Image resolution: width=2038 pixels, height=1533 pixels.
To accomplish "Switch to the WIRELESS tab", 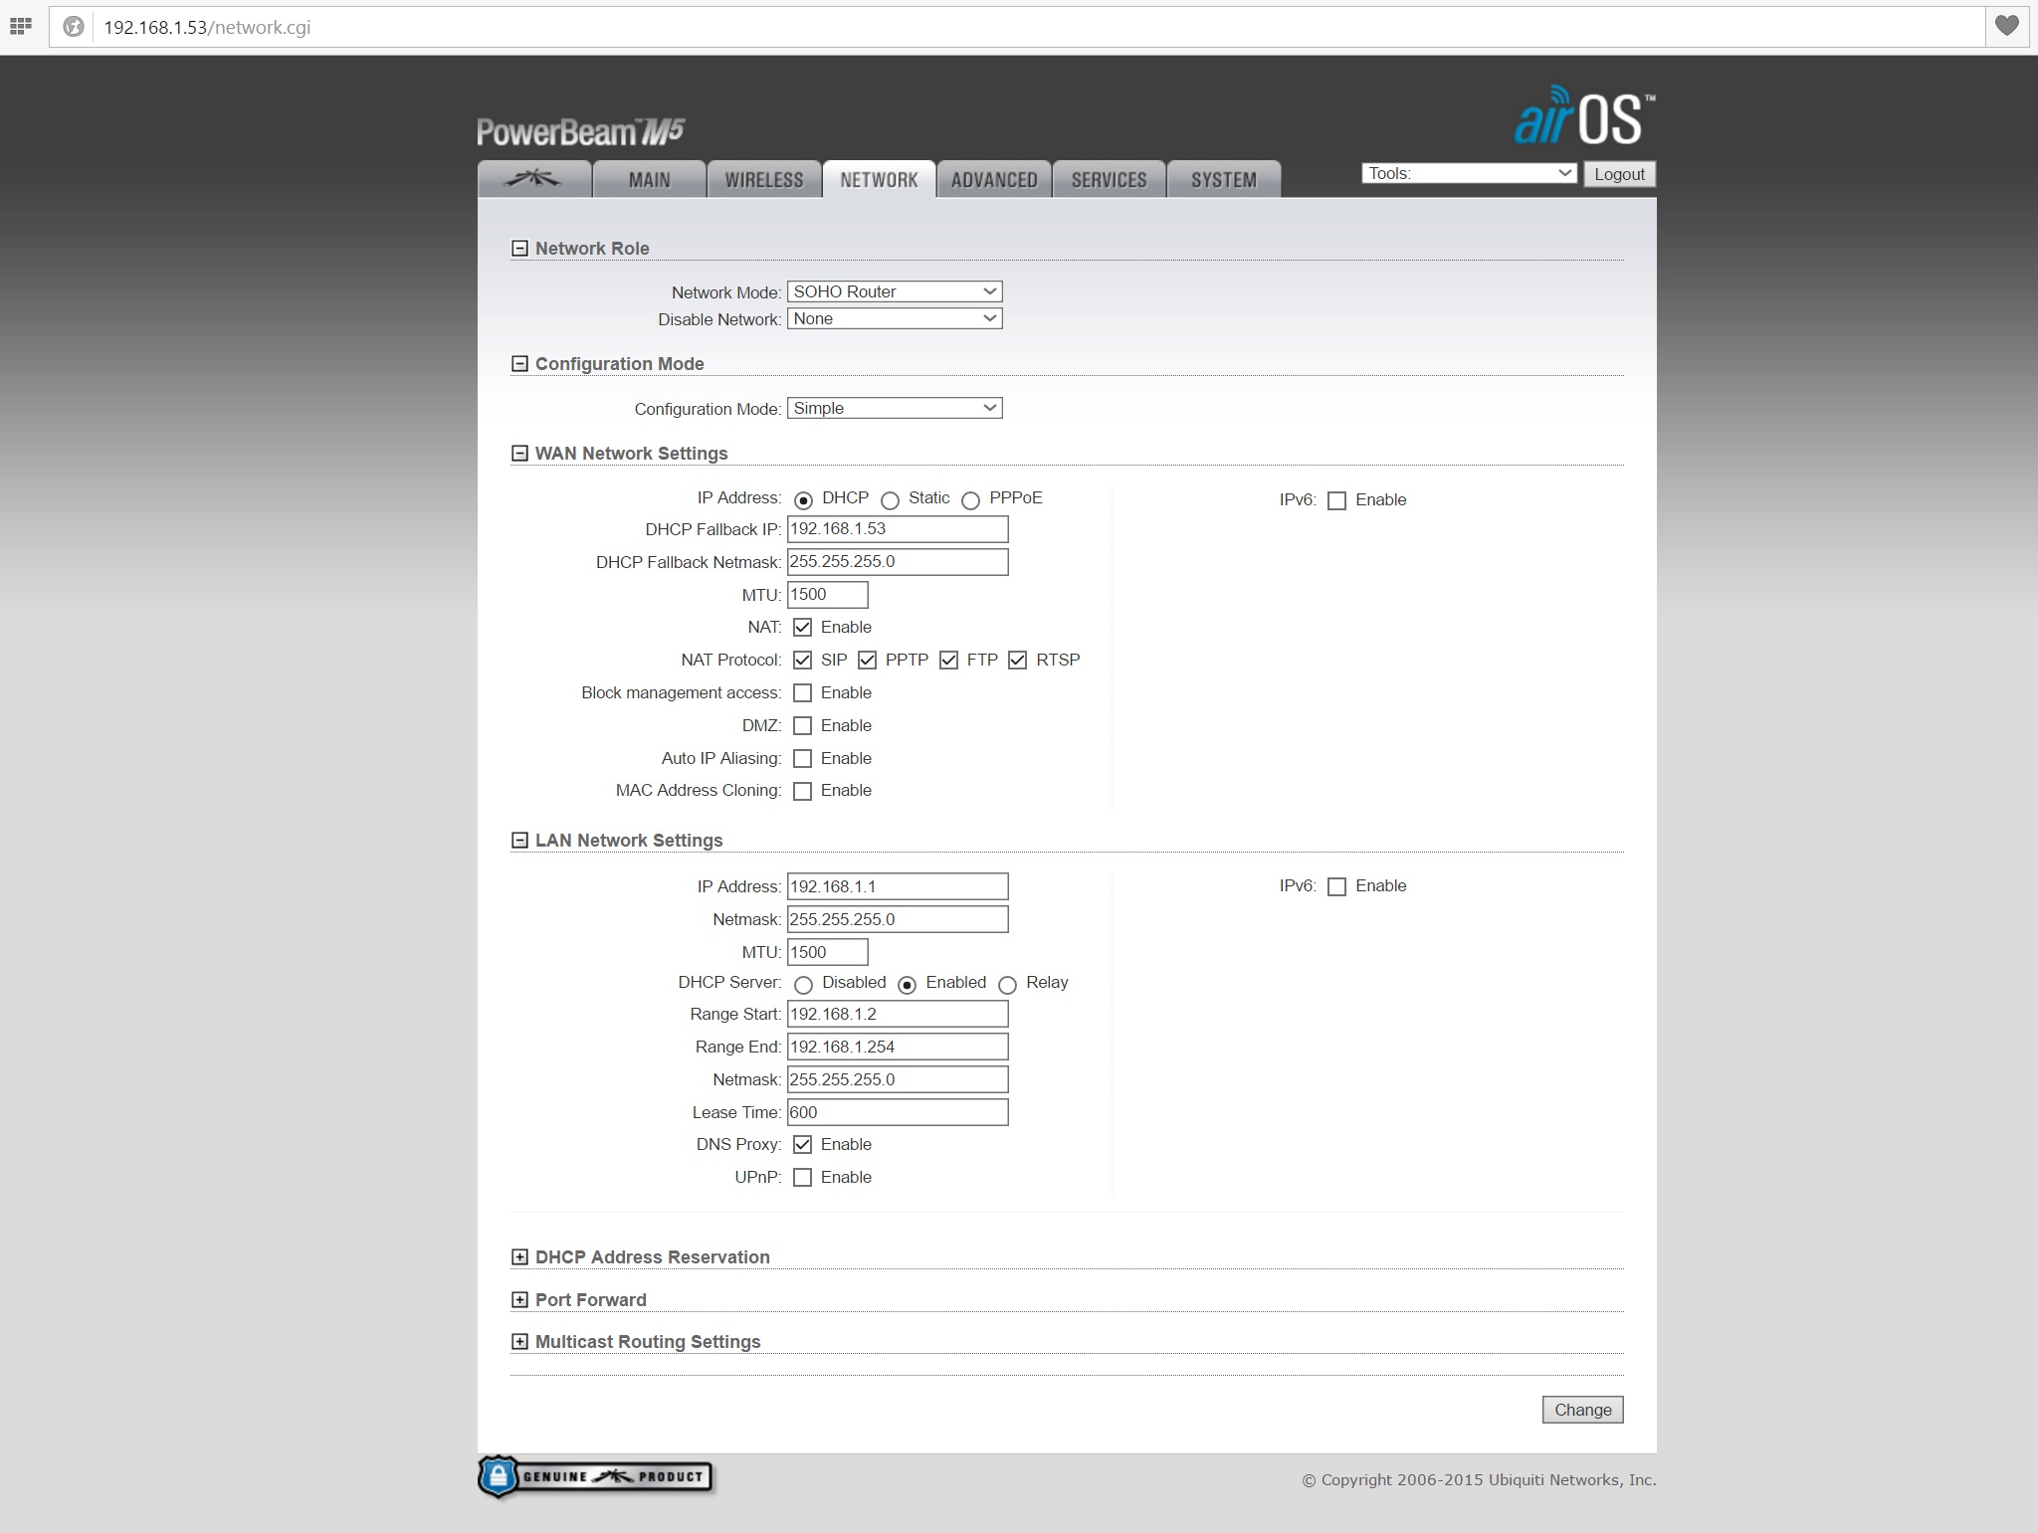I will tap(763, 180).
